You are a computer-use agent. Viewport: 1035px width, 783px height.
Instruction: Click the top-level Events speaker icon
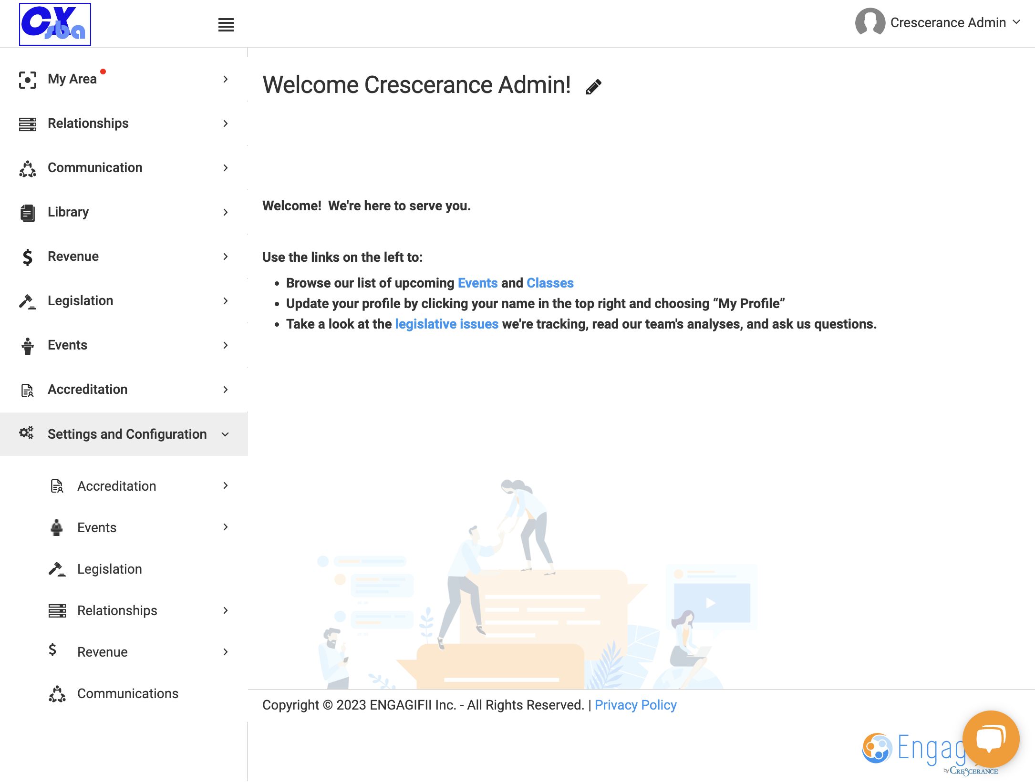(x=28, y=346)
